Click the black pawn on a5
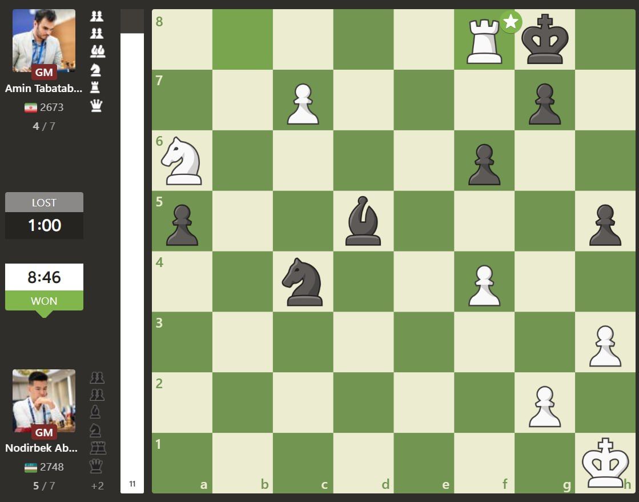Screen dimensions: 639x502 point(182,225)
